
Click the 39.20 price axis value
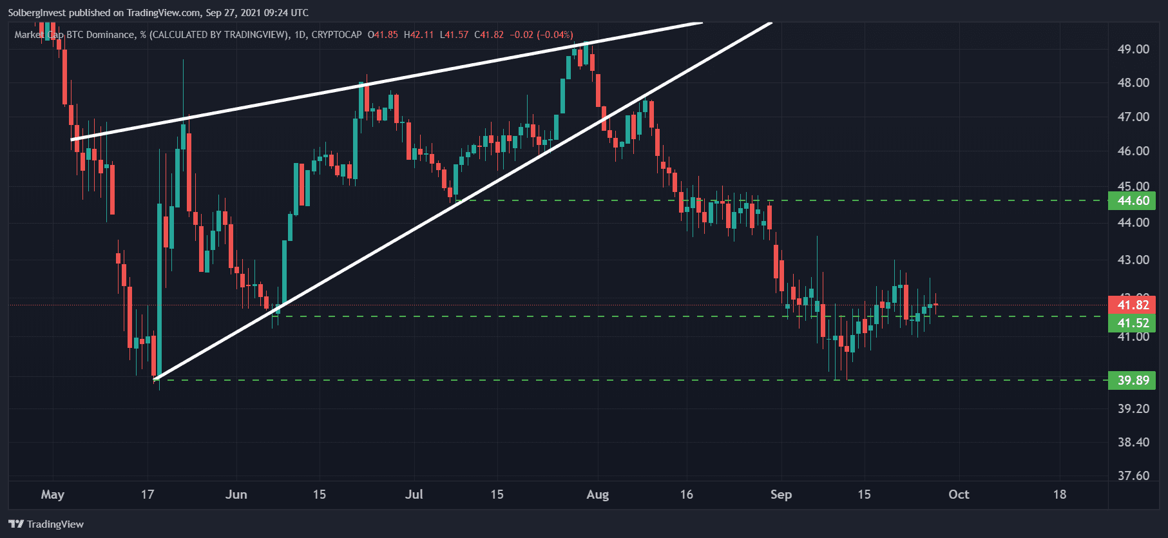point(1133,408)
